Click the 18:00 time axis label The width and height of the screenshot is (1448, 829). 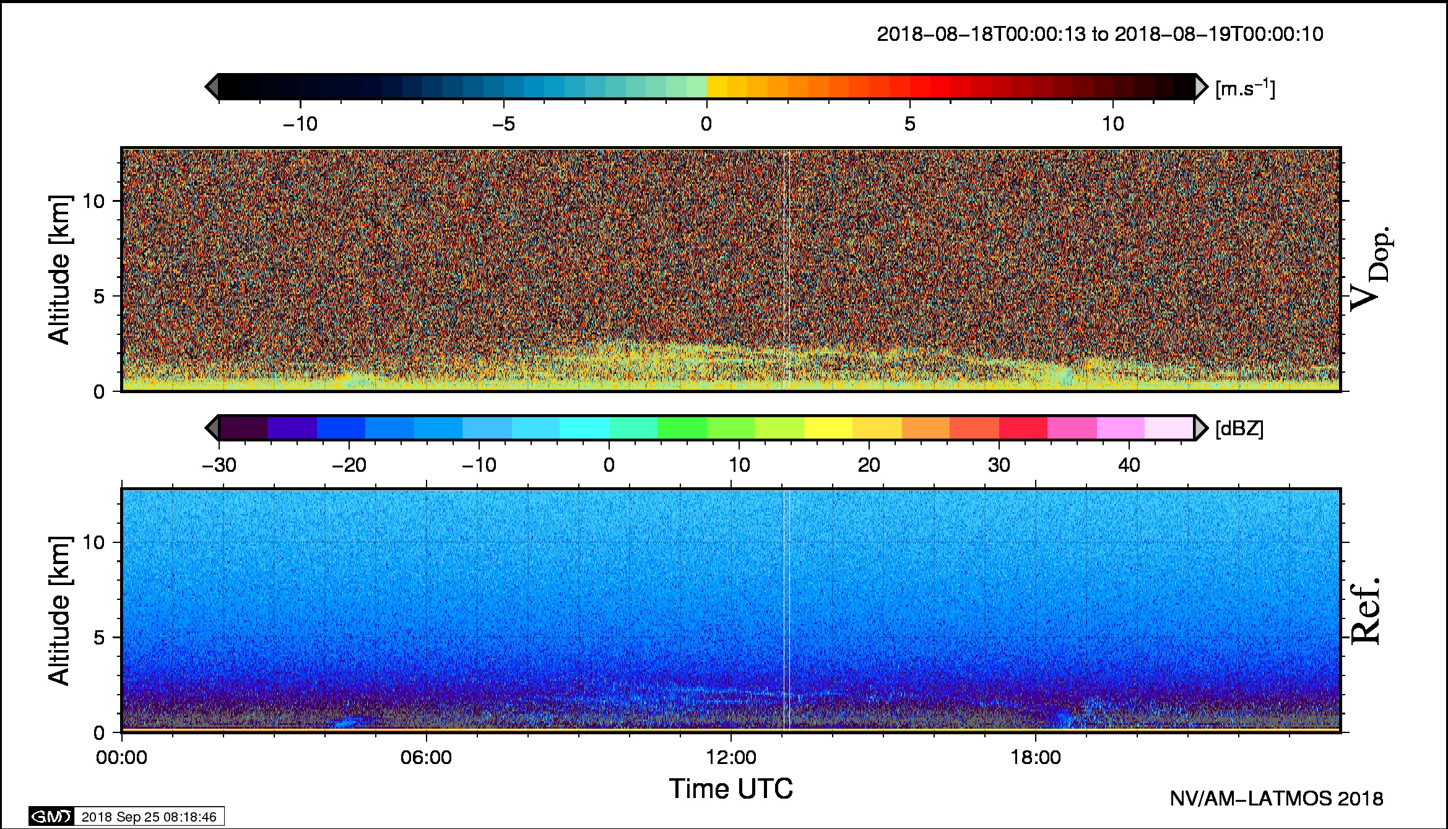click(1036, 758)
